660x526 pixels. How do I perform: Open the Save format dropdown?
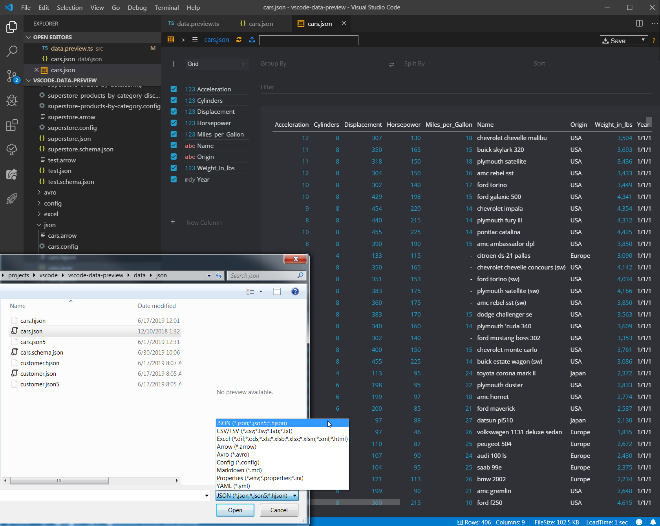coord(624,40)
